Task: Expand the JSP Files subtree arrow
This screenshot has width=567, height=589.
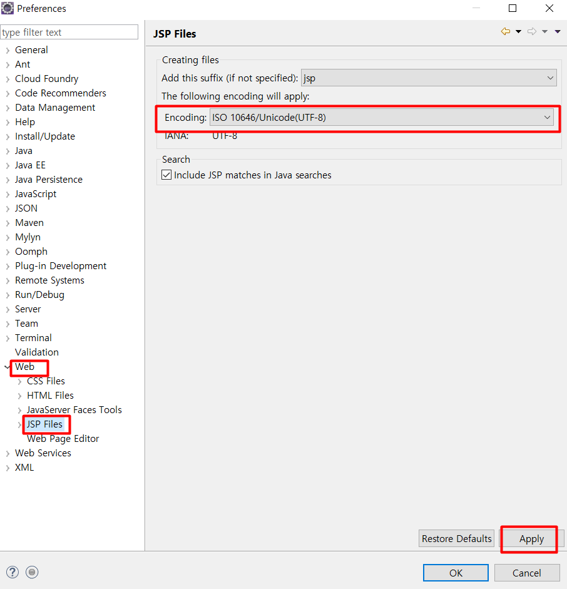Action: pyautogui.click(x=19, y=424)
